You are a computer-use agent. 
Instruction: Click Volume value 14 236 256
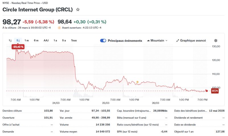coord(103,125)
